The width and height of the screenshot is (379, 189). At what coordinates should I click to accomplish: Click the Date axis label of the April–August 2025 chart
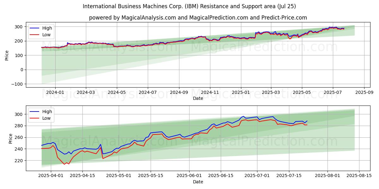pyautogui.click(x=198, y=182)
